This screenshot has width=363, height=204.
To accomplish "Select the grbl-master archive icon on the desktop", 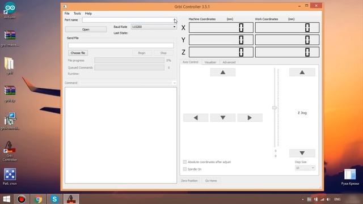I will pos(10,38).
